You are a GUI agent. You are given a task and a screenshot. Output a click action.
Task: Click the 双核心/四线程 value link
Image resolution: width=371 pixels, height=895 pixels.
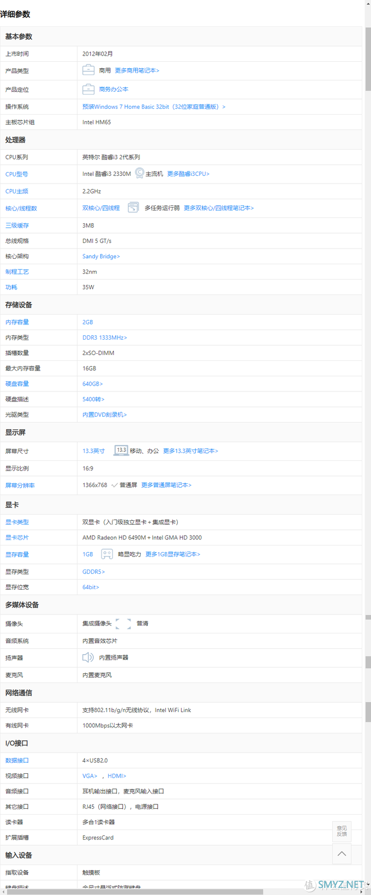pos(101,208)
